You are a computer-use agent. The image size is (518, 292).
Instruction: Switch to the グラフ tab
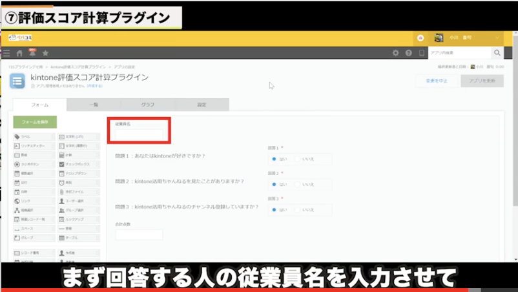tap(147, 105)
